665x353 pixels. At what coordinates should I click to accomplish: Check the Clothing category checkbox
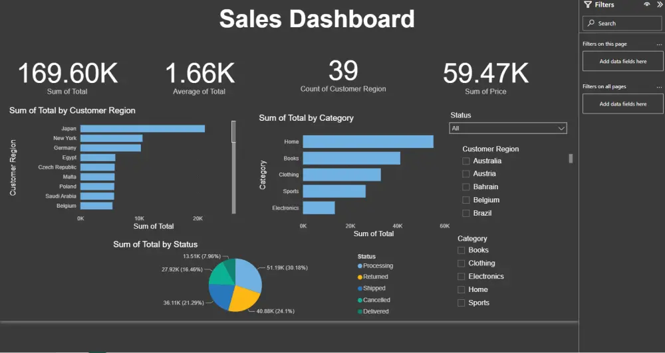click(462, 263)
